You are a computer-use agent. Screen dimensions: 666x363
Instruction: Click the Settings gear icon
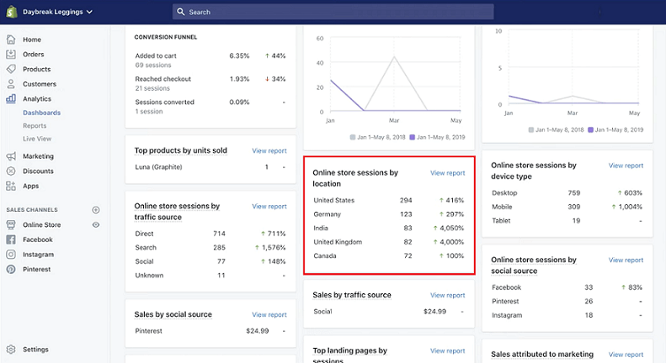tap(11, 350)
